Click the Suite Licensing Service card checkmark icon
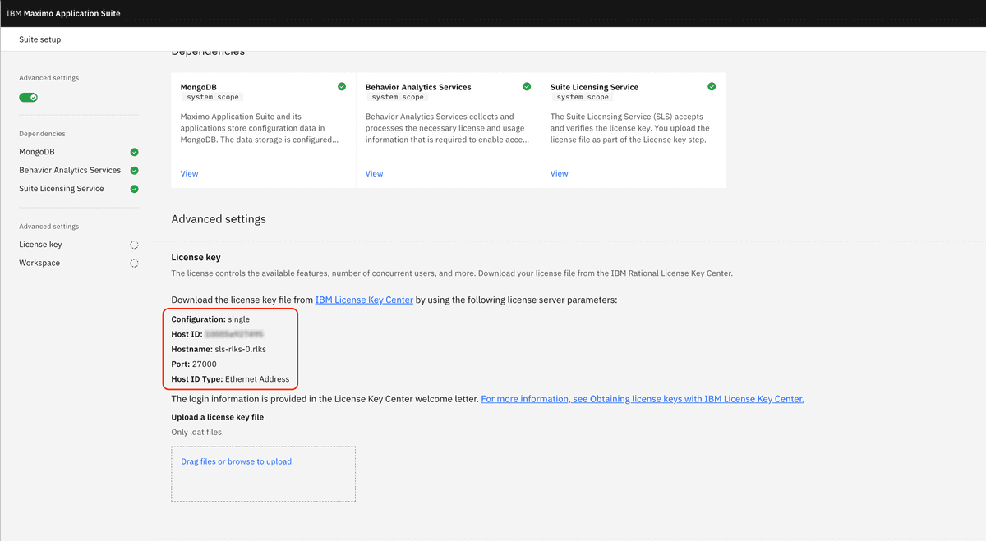Screen dimensions: 986x541 (712, 85)
